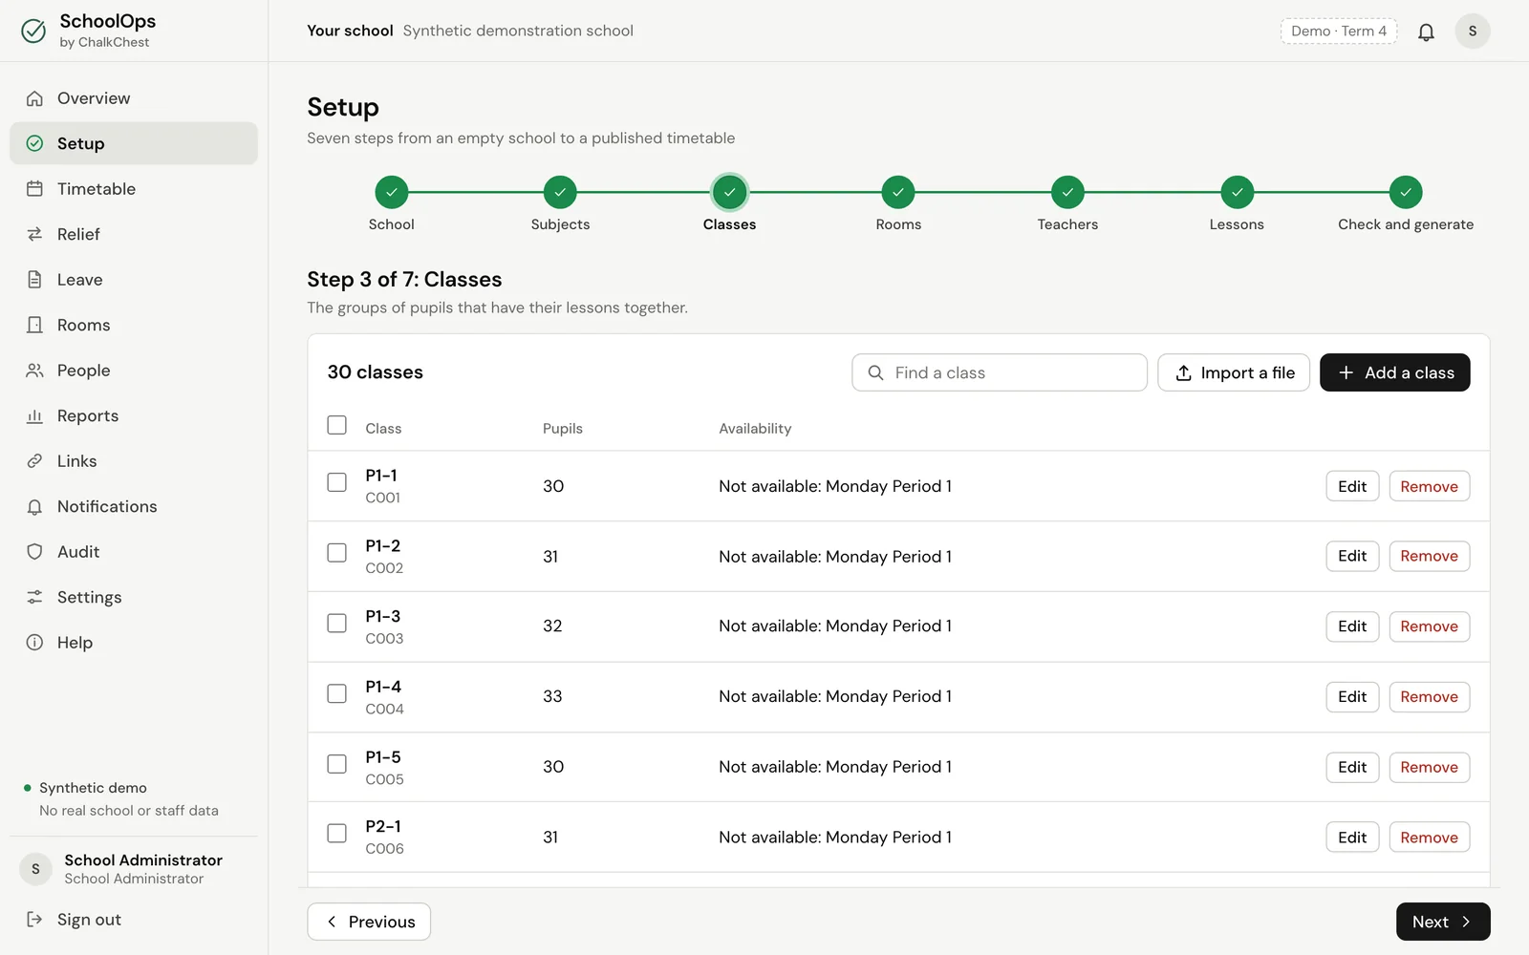
Task: Open the Leave page
Action: click(134, 280)
